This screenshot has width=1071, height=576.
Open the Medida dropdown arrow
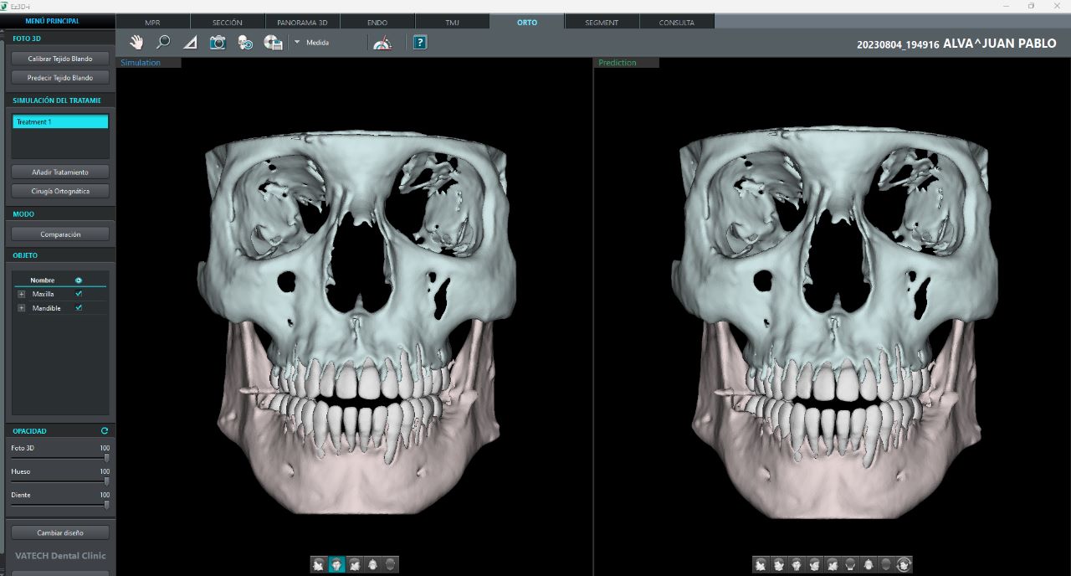296,42
